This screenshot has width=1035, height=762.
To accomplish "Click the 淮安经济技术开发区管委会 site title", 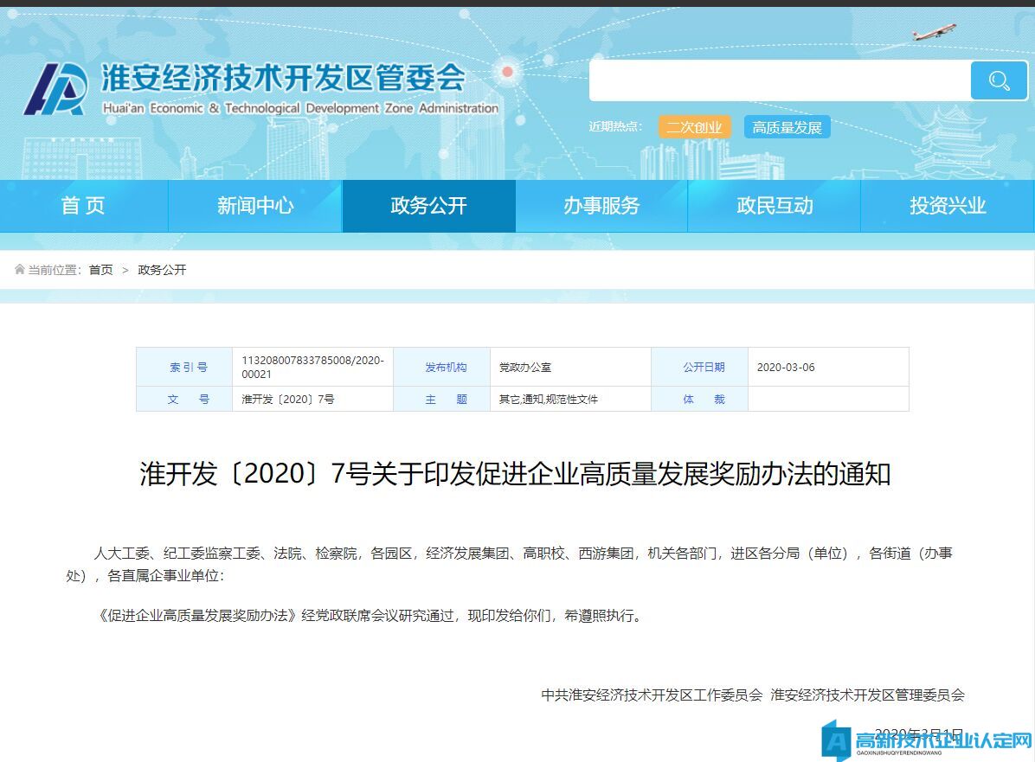I will pos(283,80).
